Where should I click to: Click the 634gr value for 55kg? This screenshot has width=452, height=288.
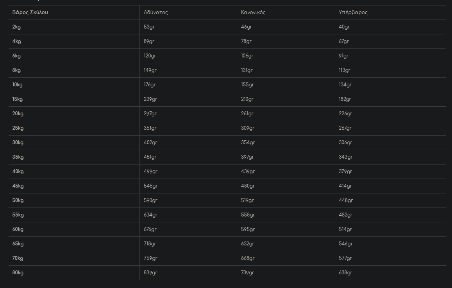click(x=150, y=215)
